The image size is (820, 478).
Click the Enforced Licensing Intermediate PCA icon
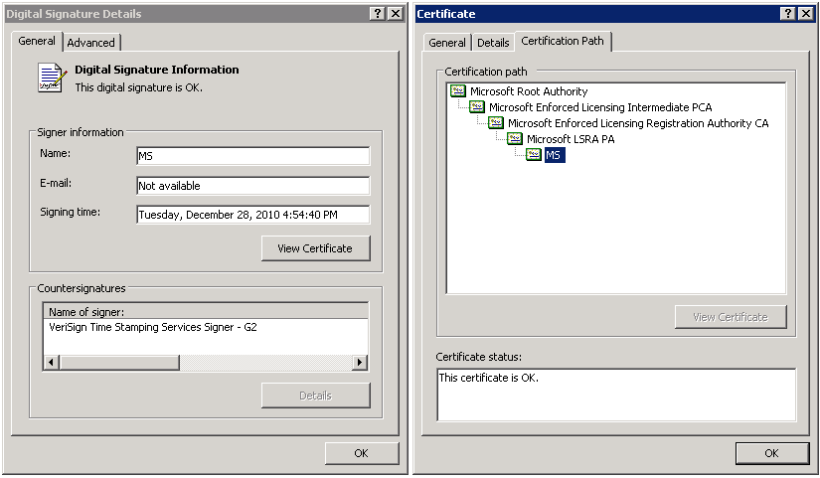[477, 107]
